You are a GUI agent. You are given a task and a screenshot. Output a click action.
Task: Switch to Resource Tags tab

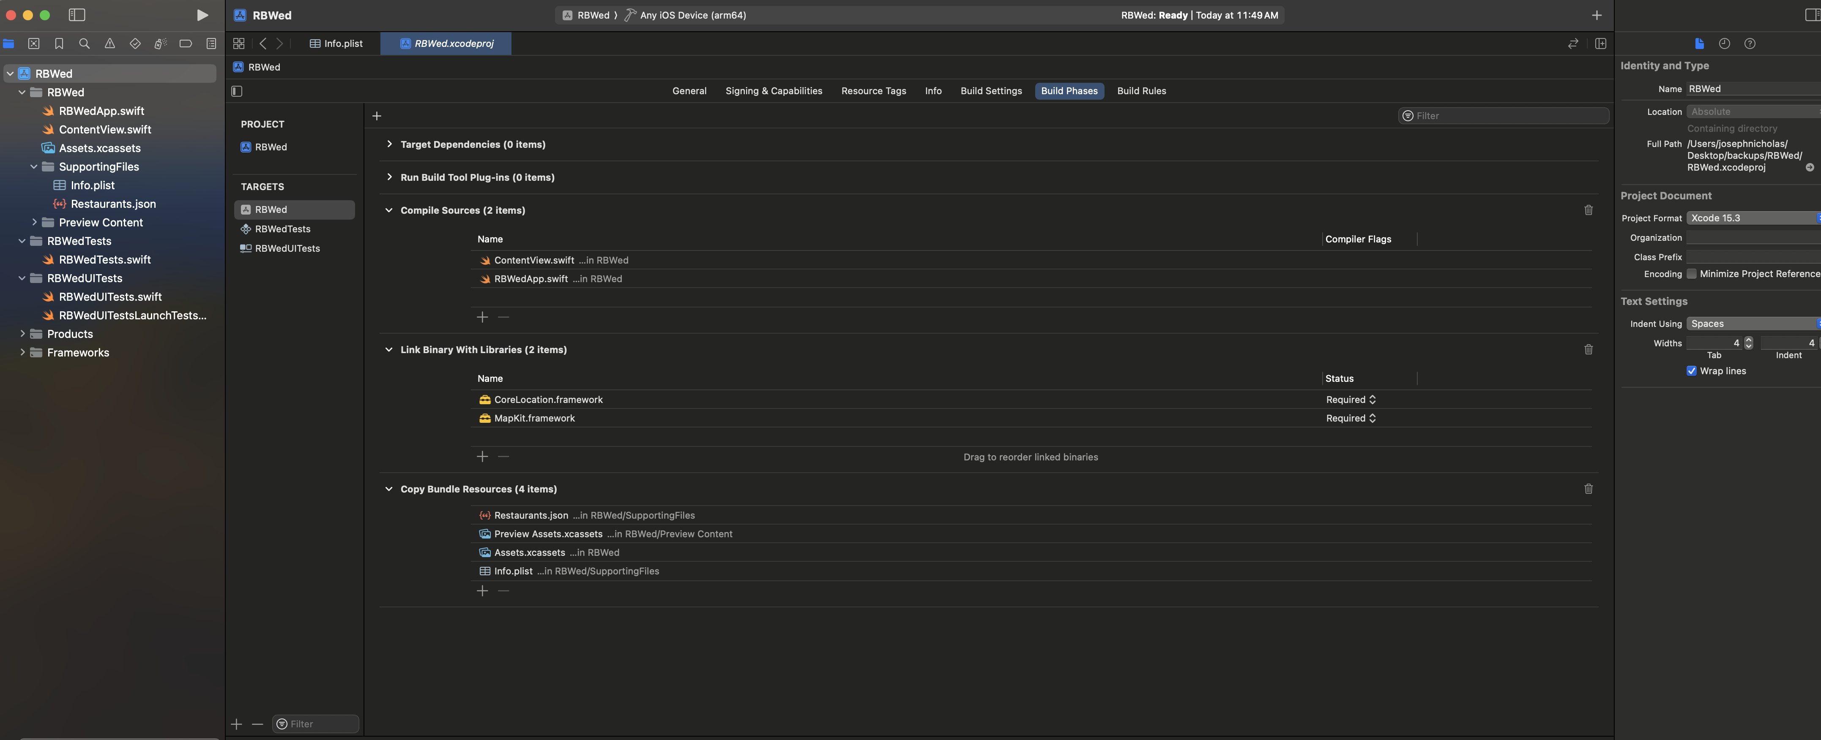(x=873, y=91)
